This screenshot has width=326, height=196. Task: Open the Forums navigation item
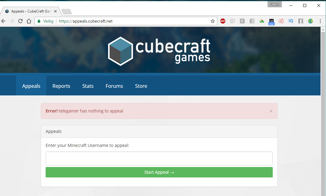114,86
